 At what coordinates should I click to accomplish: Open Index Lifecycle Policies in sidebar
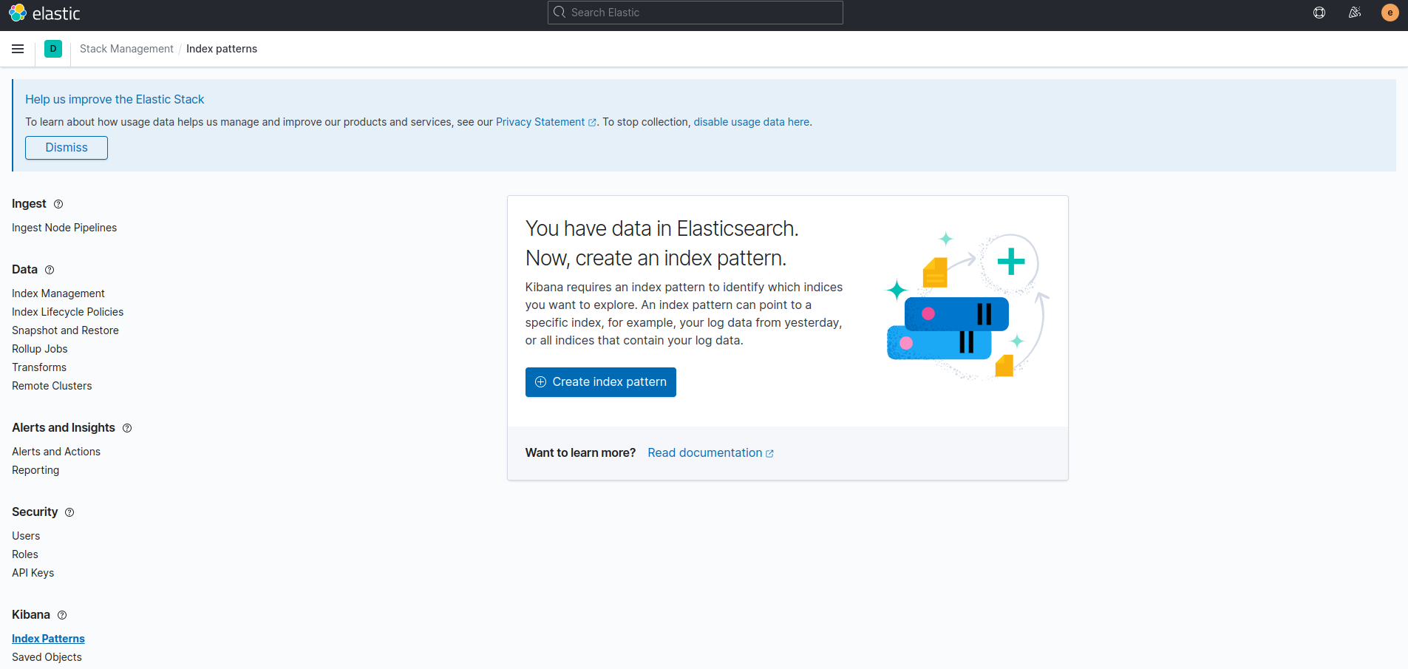click(x=67, y=312)
